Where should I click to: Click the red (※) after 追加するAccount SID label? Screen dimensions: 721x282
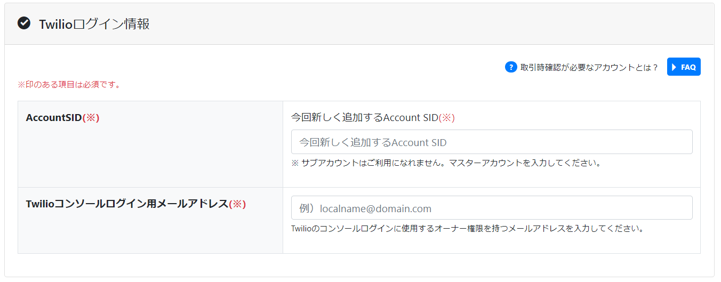[x=447, y=118]
